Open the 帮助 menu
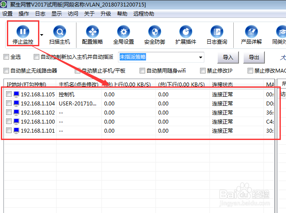The image size is (286, 213). [122, 14]
